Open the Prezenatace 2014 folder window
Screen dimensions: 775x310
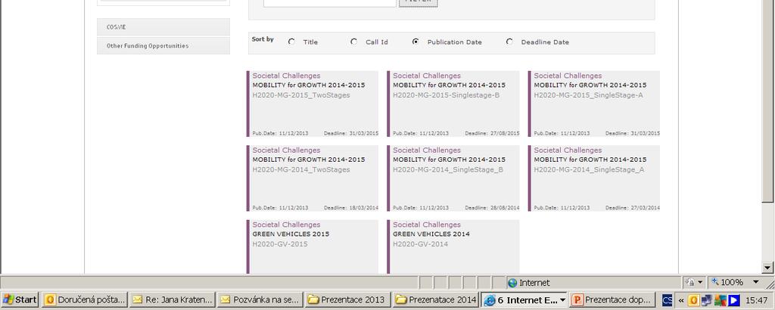tap(436, 299)
